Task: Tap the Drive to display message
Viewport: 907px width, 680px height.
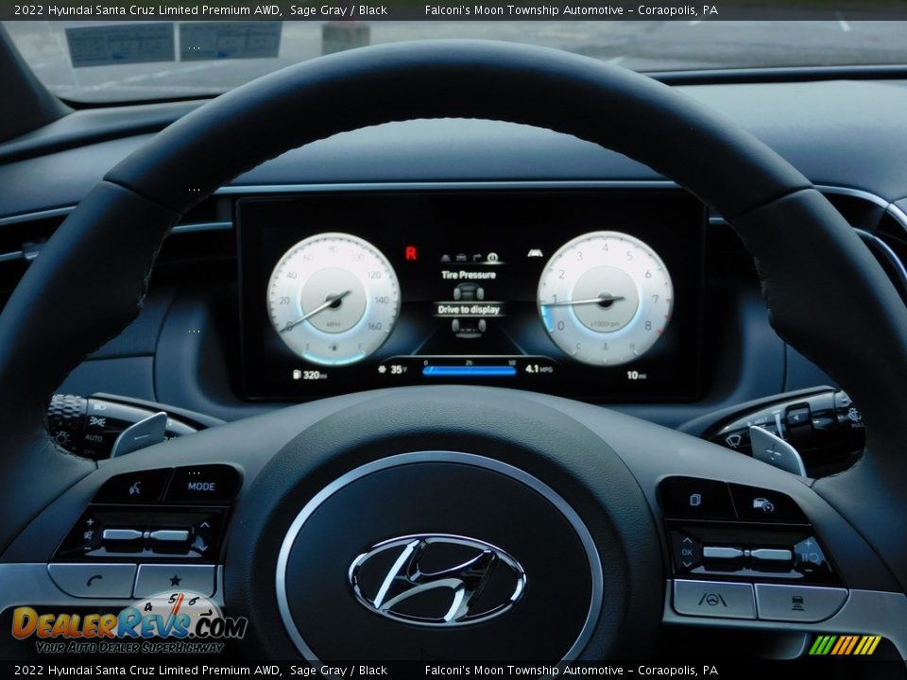Action: pos(469,310)
